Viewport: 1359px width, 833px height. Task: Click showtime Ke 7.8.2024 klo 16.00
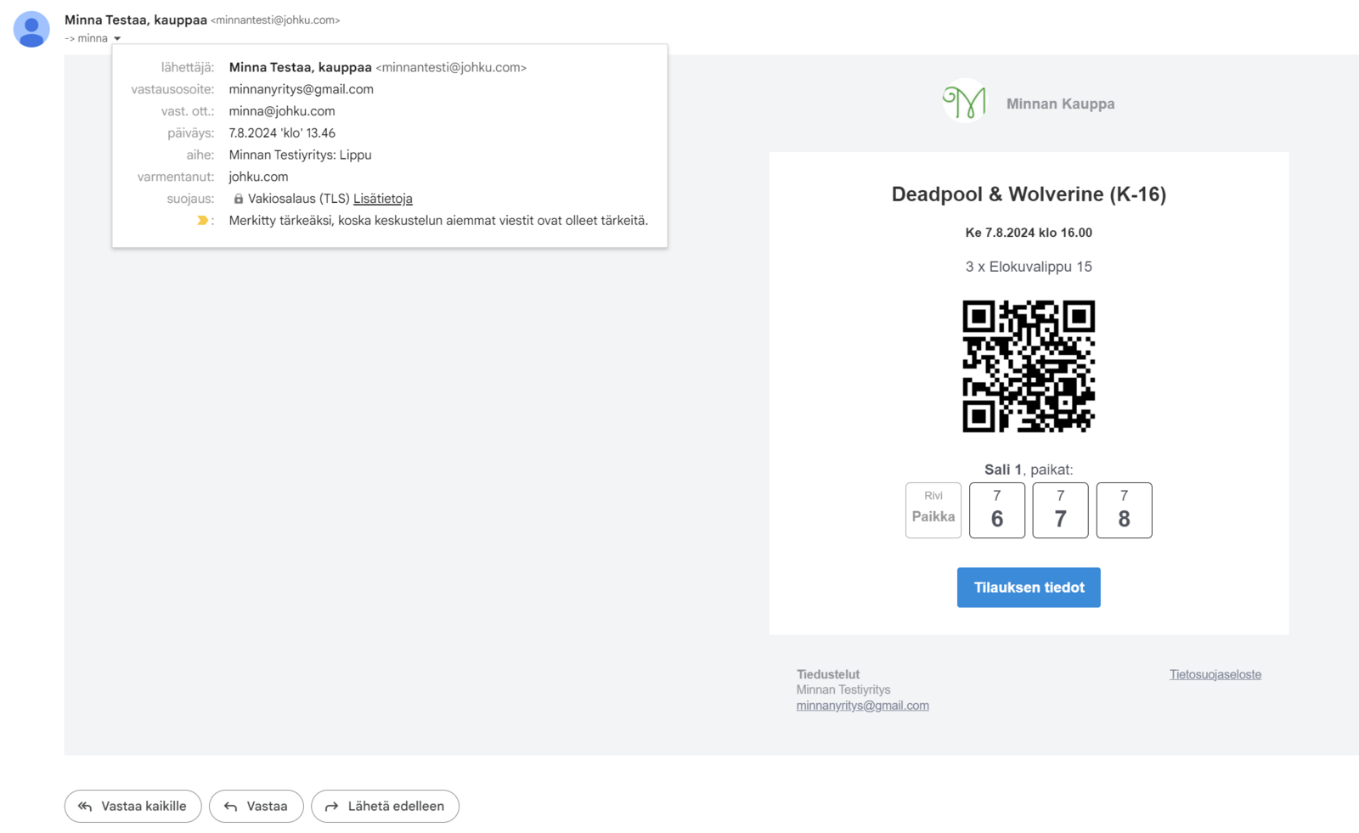tap(1029, 233)
